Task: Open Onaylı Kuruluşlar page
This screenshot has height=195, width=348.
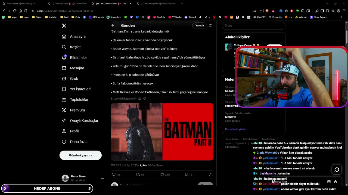Action: tap(80, 121)
